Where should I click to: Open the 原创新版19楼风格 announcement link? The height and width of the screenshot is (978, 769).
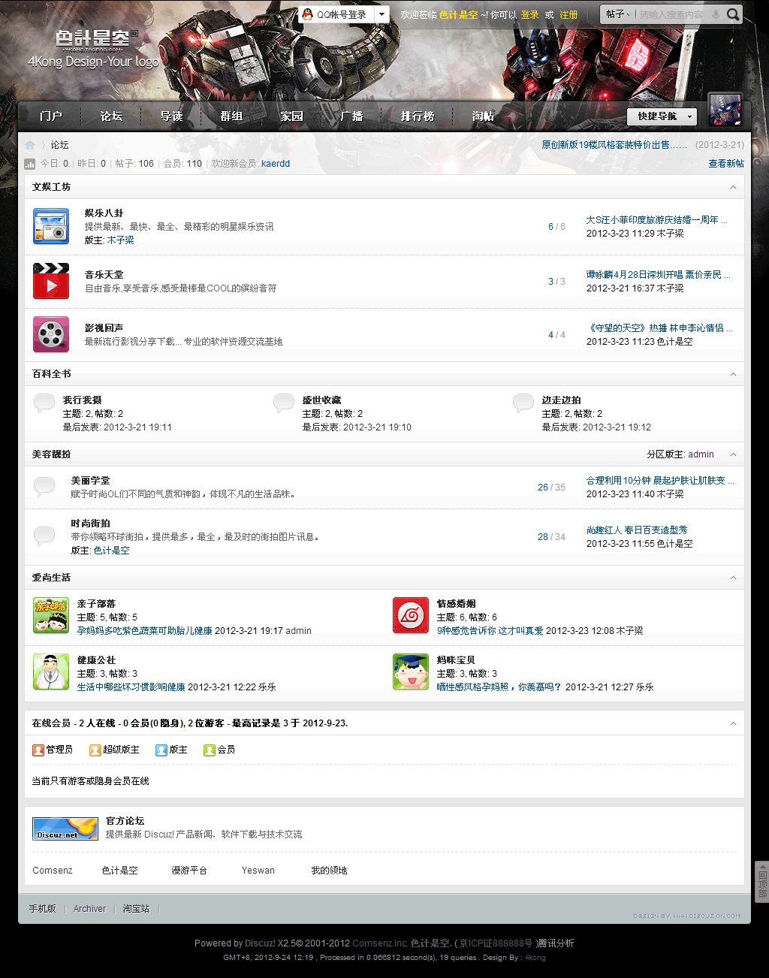(x=614, y=145)
